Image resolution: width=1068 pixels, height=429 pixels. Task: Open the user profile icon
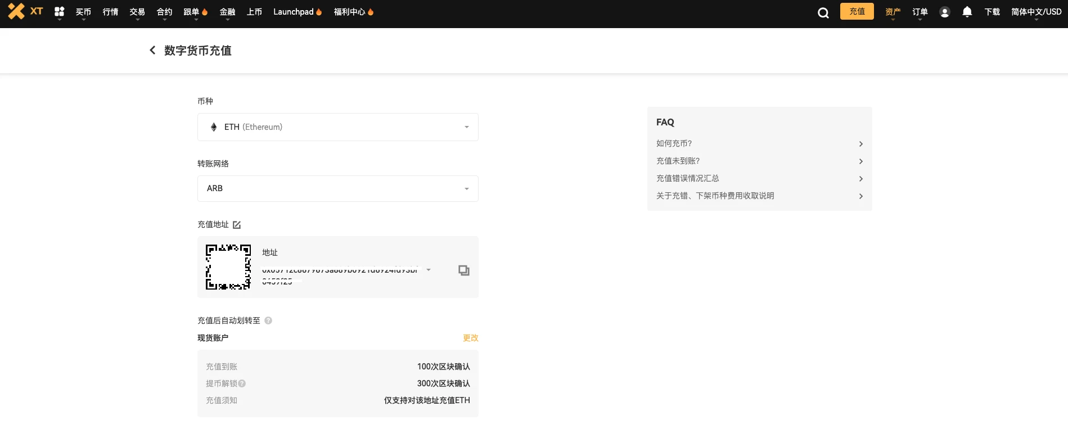944,12
